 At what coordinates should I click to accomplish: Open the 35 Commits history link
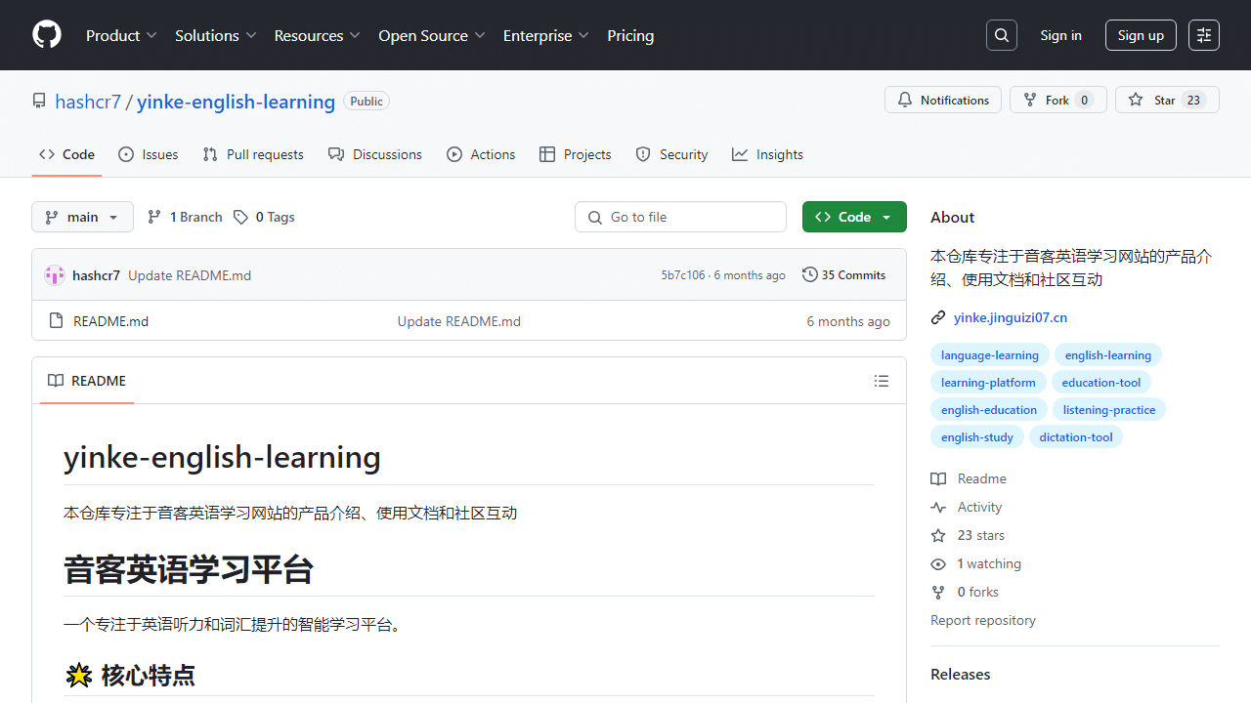[844, 275]
